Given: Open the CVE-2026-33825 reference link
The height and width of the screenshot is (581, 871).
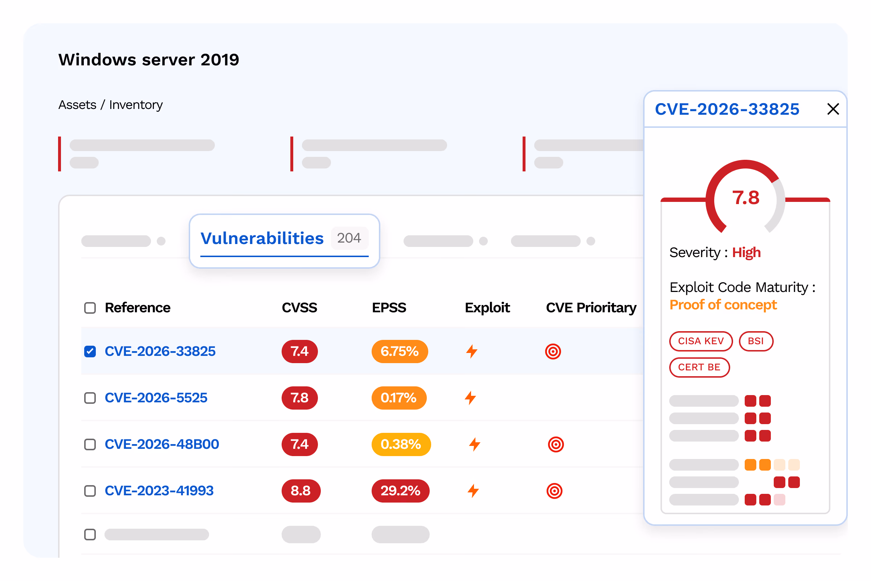Looking at the screenshot, I should (160, 351).
